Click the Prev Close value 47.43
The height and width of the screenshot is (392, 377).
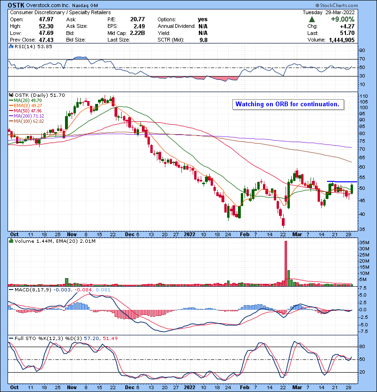tap(46, 40)
